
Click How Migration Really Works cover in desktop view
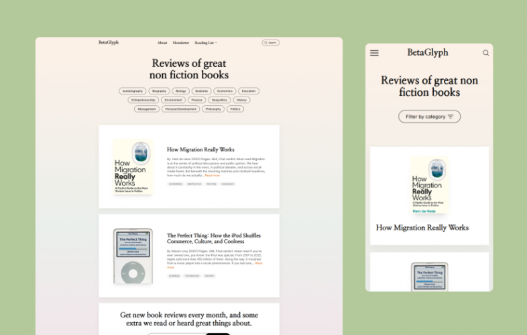tap(133, 167)
